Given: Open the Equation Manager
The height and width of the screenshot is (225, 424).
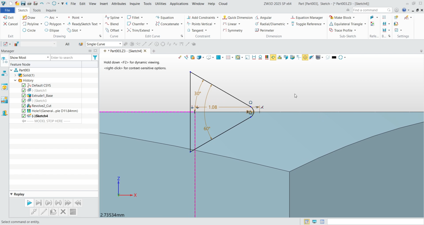Looking at the screenshot, I should tap(306, 18).
